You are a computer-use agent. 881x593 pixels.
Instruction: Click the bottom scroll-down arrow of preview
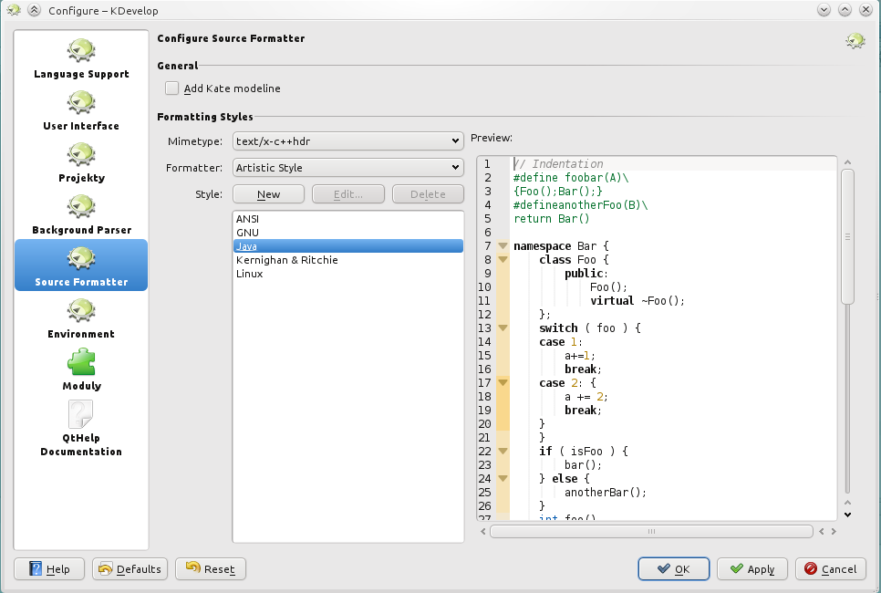point(847,515)
